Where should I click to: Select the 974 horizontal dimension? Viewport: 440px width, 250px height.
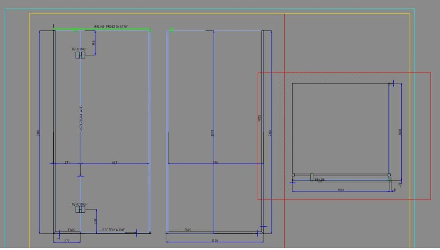215,162
